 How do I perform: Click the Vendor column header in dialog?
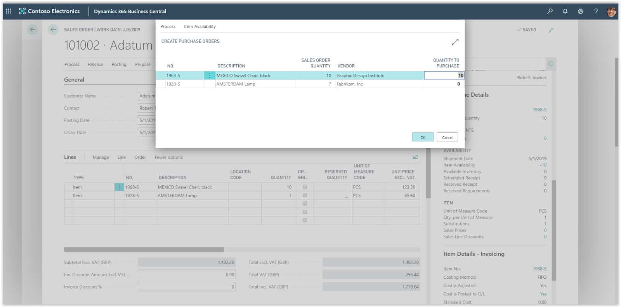click(346, 66)
